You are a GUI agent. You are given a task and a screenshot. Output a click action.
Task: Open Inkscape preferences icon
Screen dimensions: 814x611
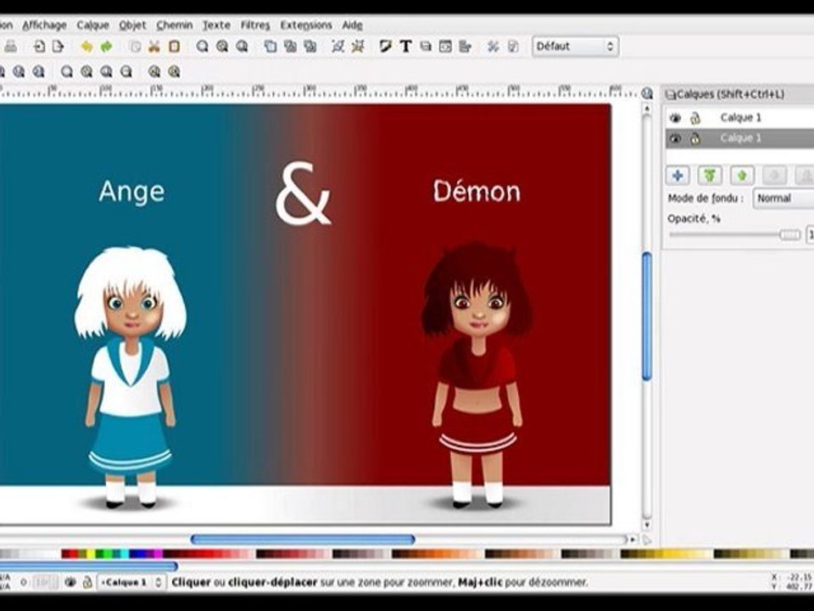[493, 47]
